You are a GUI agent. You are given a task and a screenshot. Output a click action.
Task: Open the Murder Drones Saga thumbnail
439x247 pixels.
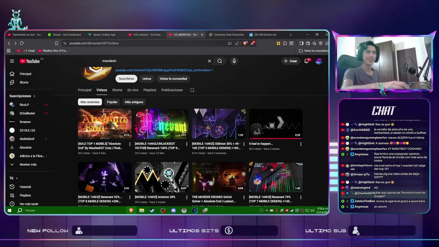tap(219, 177)
